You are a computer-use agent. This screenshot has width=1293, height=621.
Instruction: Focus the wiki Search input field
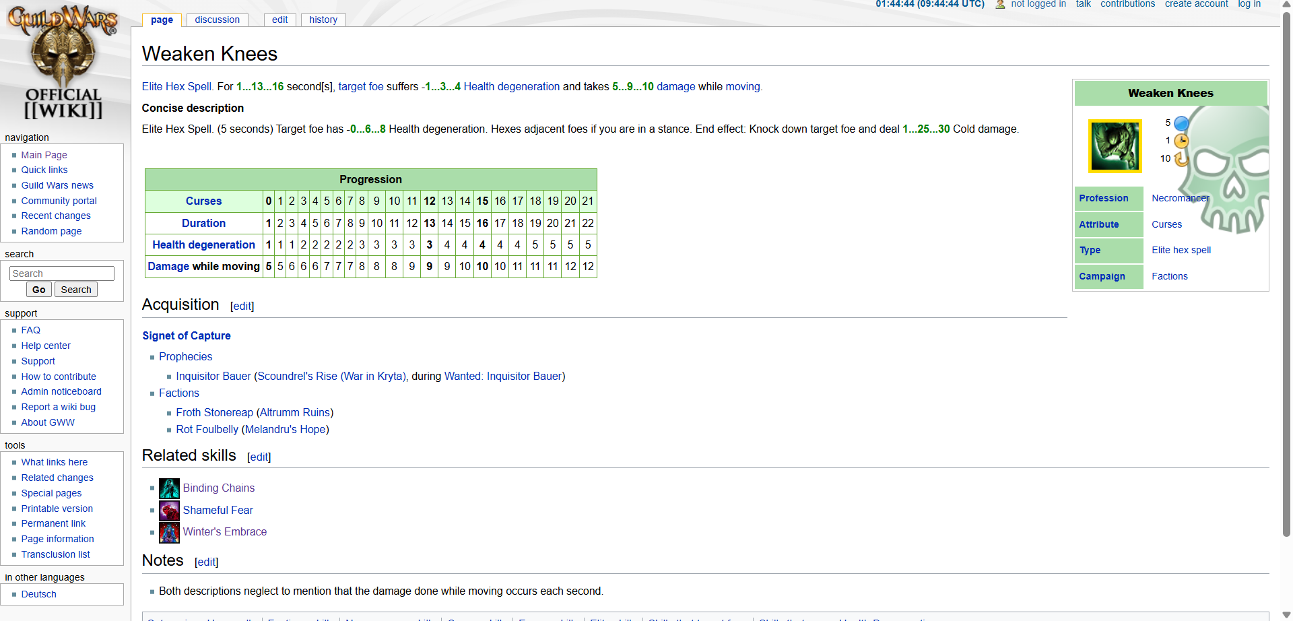pos(62,273)
